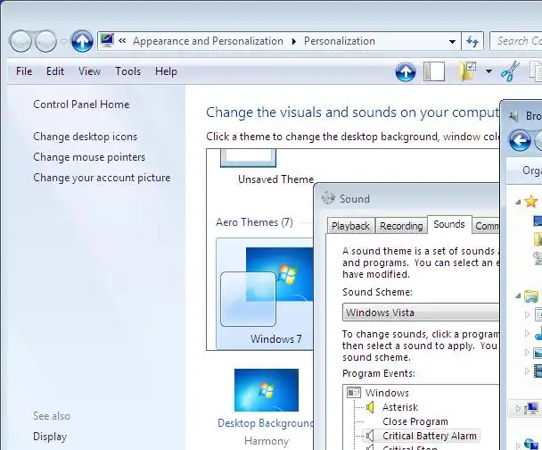Click the Organize button in Browse window
This screenshot has height=450, width=542.
532,171
